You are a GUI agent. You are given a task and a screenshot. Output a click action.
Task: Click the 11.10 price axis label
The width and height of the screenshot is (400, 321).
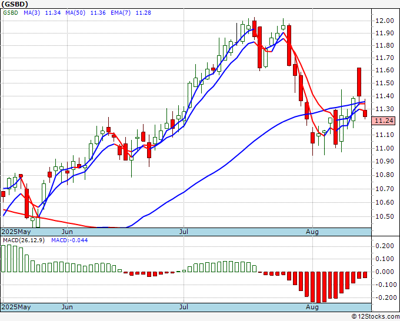tap(385, 135)
